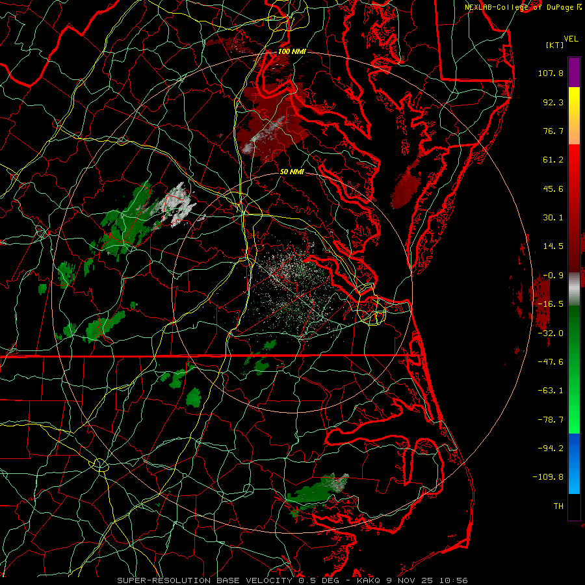Viewport: 585px width, 585px height.
Task: Select the -109.8 velocity scale value
Action: (548, 477)
